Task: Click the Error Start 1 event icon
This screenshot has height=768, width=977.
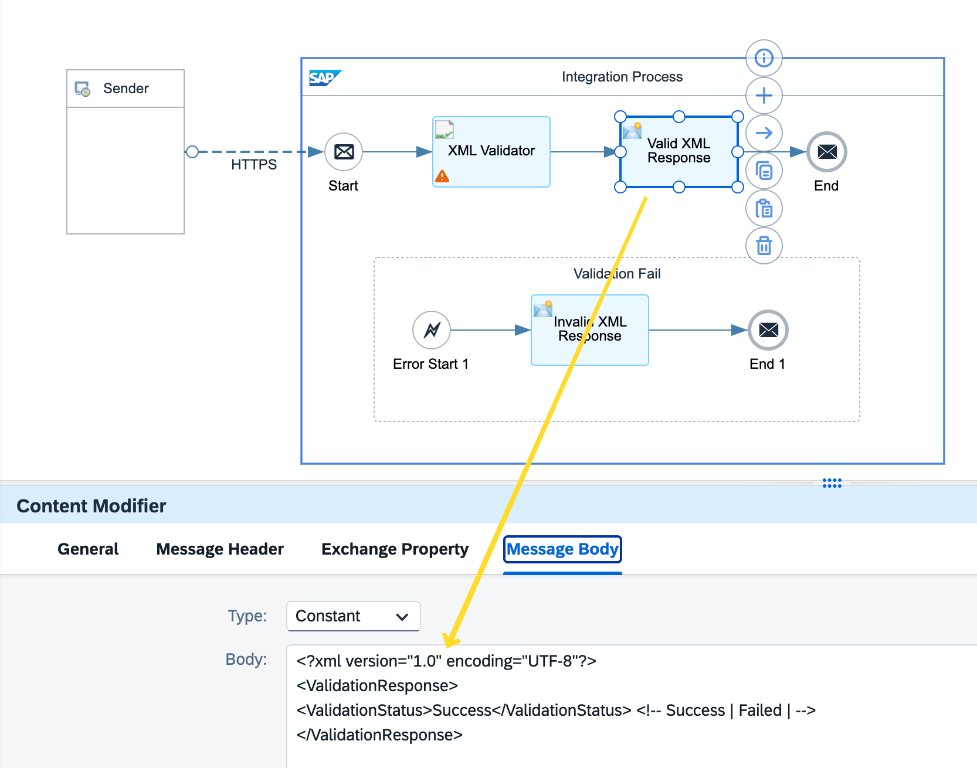Action: point(431,330)
